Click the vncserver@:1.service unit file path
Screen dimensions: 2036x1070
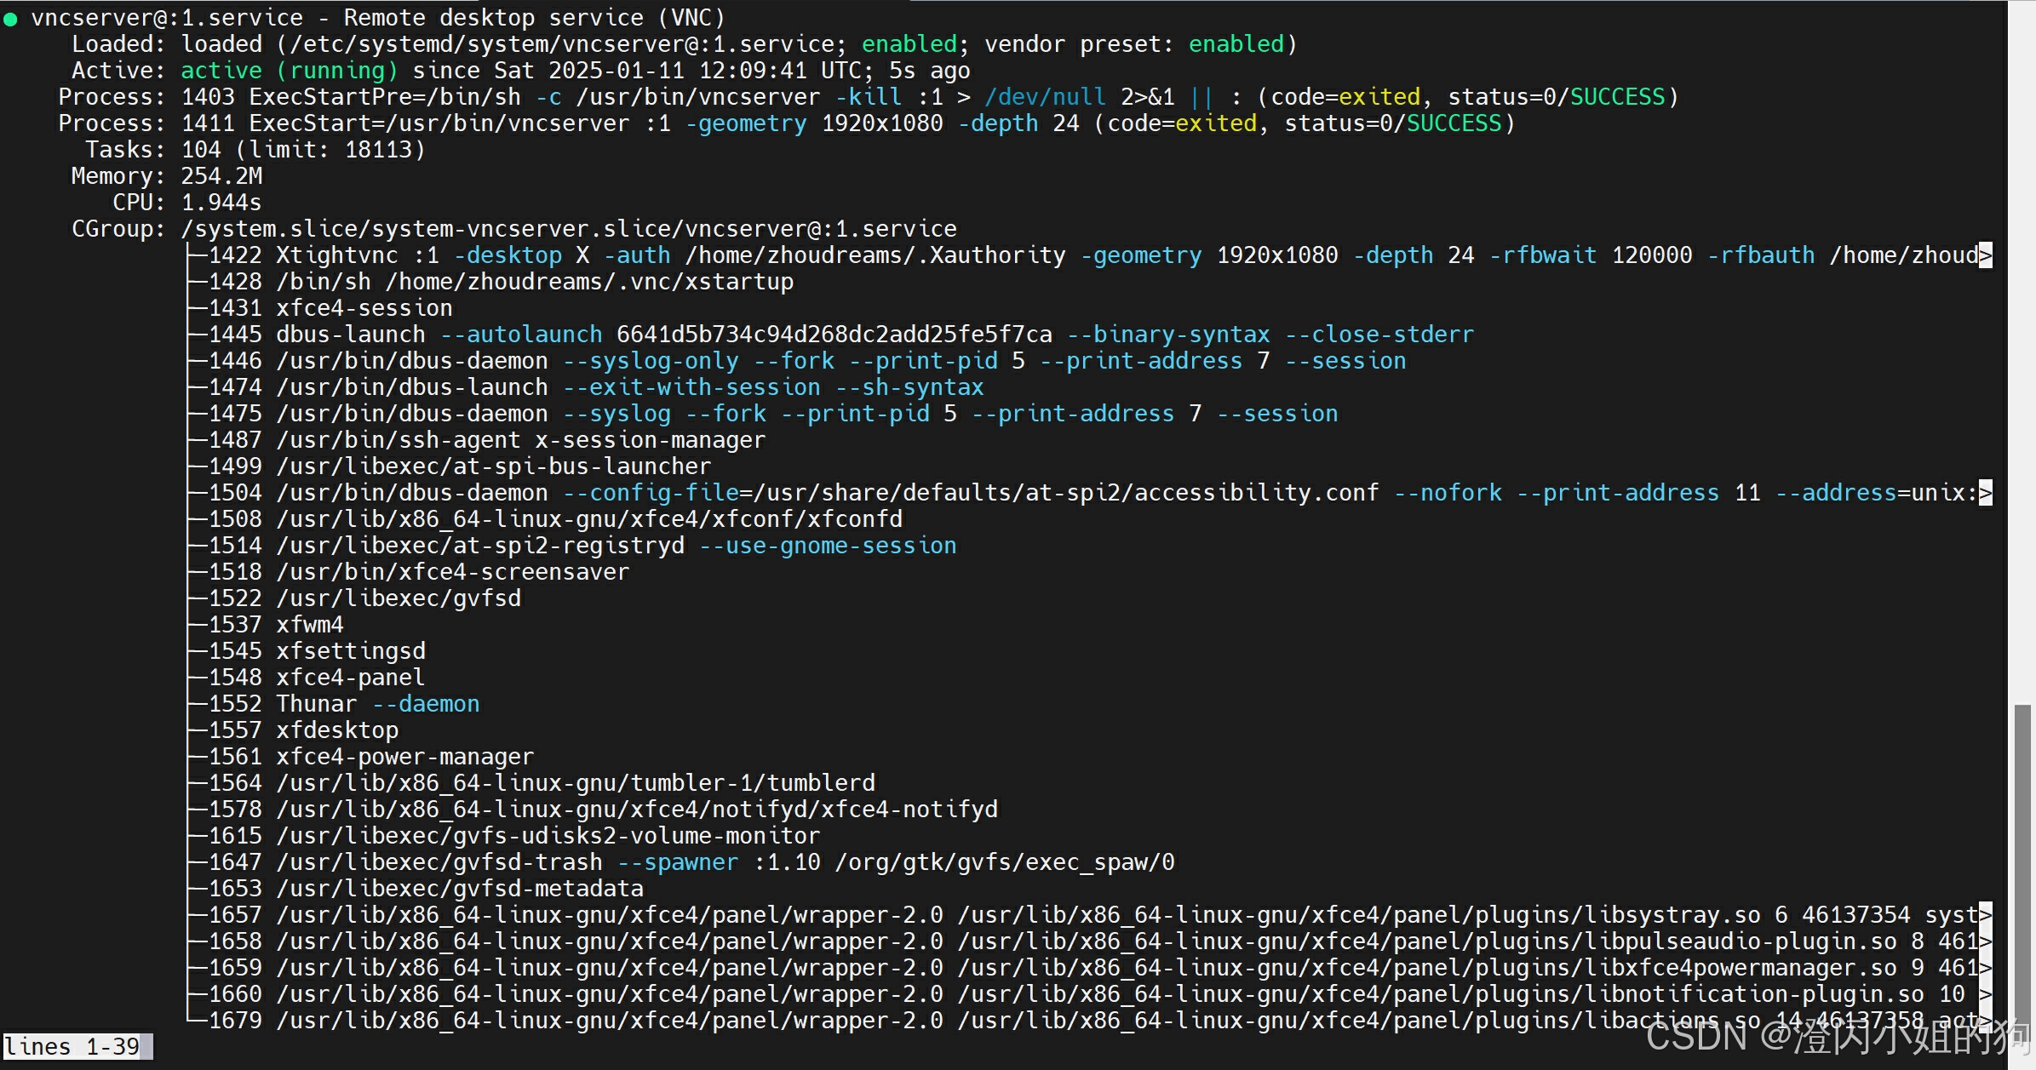pyautogui.click(x=561, y=44)
